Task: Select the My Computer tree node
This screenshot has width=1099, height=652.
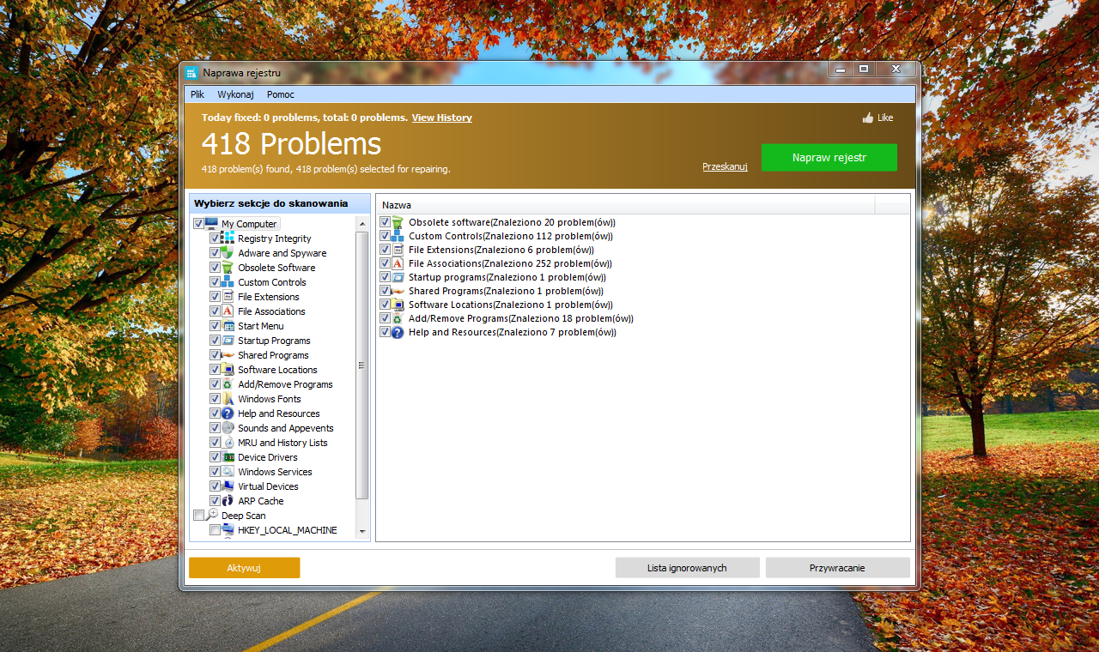Action: click(x=249, y=224)
